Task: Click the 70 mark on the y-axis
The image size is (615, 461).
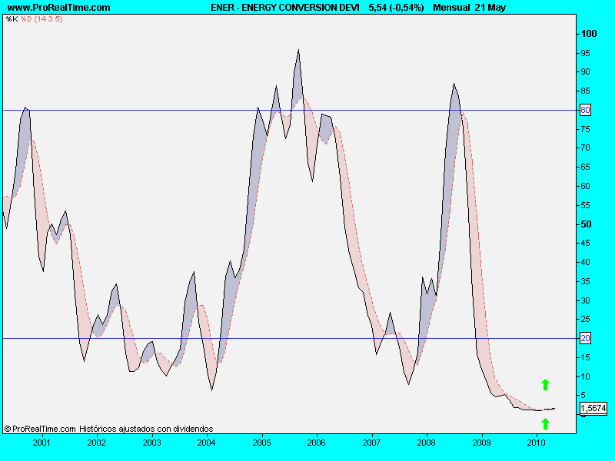Action: point(585,148)
